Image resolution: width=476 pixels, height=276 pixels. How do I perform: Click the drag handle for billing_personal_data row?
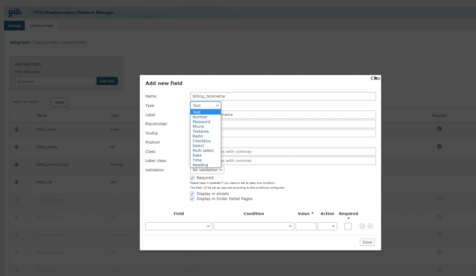click(x=16, y=165)
